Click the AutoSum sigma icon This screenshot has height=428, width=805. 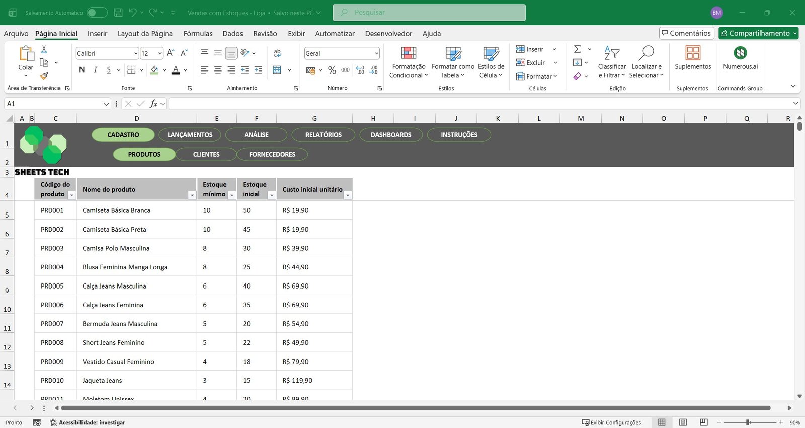(578, 49)
